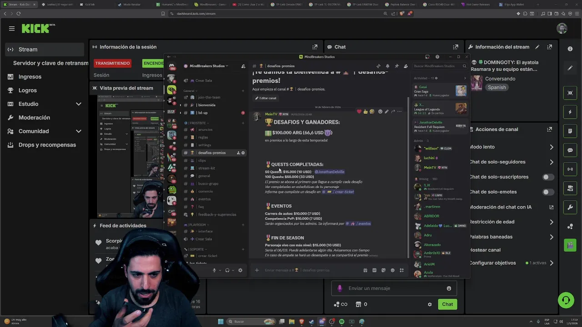Open MindBreakers Studios server dropdown

pos(209,66)
